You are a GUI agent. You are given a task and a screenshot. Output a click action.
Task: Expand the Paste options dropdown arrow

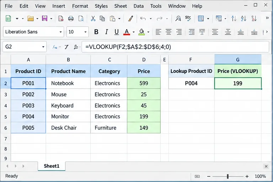119,18
